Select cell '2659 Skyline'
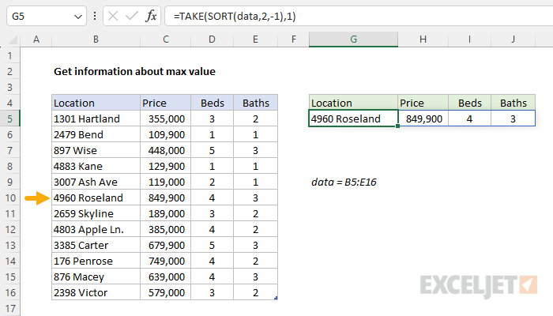 [96, 214]
